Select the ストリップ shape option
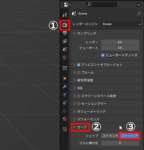Image resolution: width=144 pixels, height=150 pixels. (129, 136)
